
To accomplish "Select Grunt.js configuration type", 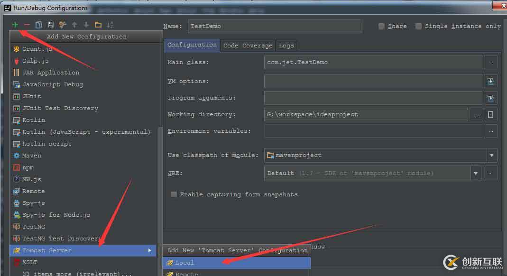I will coord(83,49).
